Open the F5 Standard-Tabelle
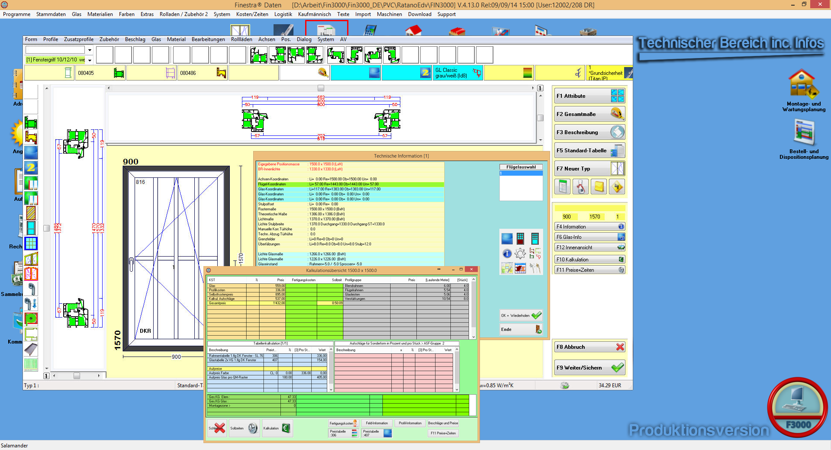 click(x=589, y=151)
